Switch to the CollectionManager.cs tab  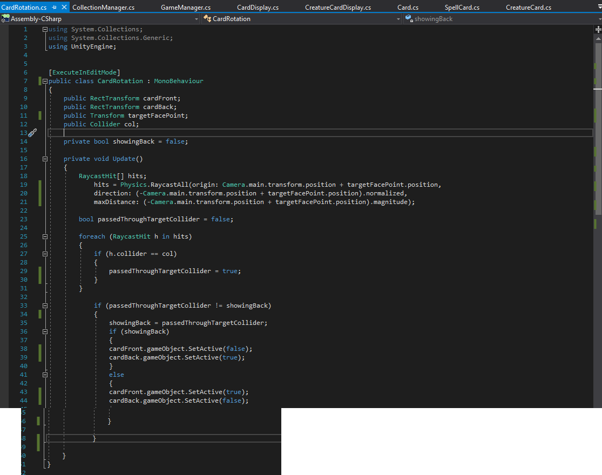point(103,8)
